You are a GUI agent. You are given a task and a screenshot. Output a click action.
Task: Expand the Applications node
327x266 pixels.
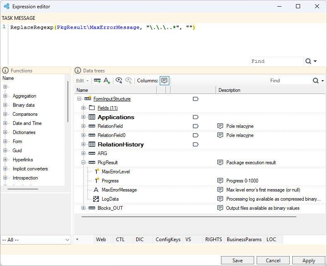[x=83, y=117]
